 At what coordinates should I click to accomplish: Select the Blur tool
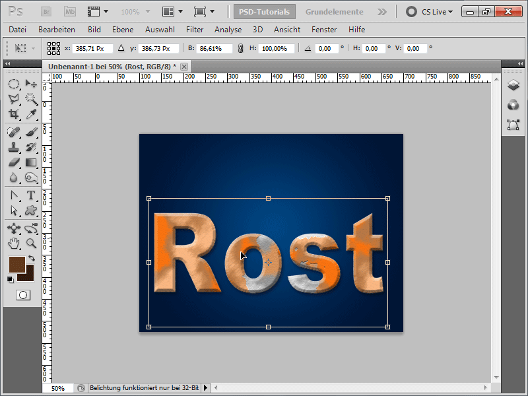coord(13,178)
